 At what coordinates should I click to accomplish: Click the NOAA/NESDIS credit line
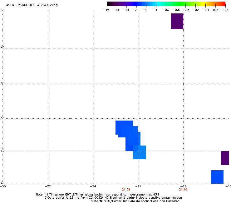[135, 201]
